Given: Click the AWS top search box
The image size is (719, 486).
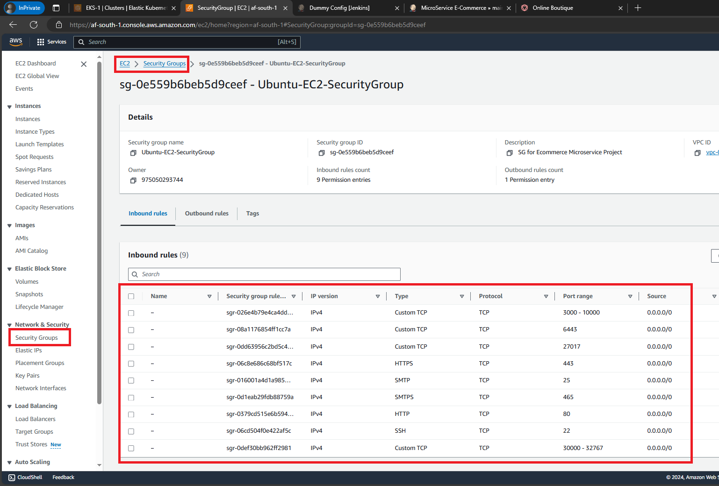Looking at the screenshot, I should [187, 42].
